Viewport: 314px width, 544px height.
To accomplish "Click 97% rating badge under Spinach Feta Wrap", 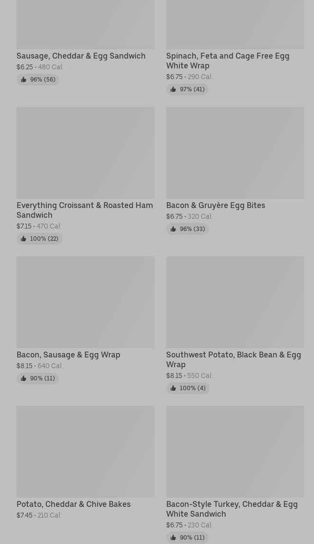I will pyautogui.click(x=187, y=89).
